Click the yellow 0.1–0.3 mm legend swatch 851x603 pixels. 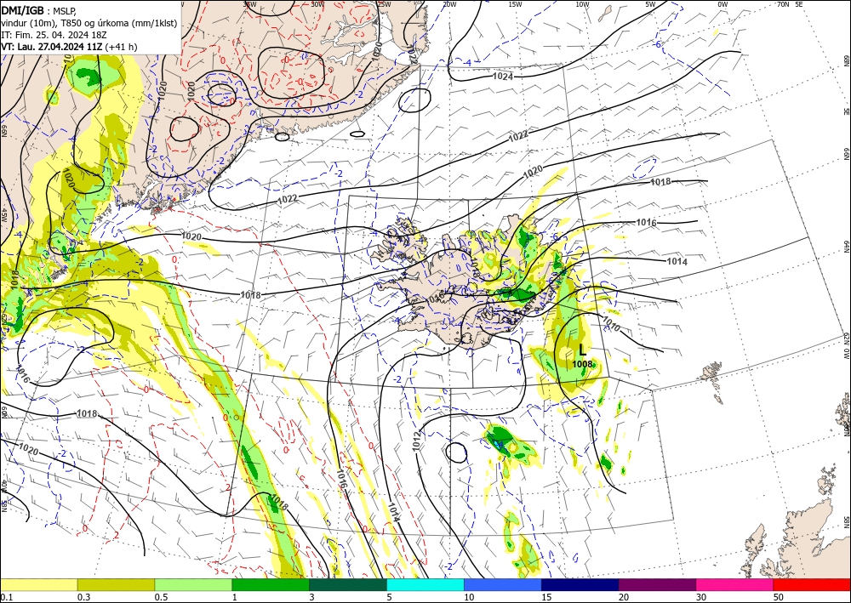(38, 584)
